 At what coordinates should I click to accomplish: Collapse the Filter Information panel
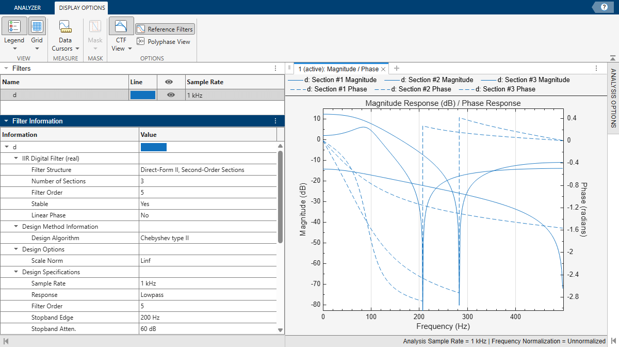[x=6, y=121]
